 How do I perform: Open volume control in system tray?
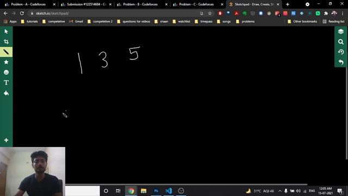[x=299, y=191]
